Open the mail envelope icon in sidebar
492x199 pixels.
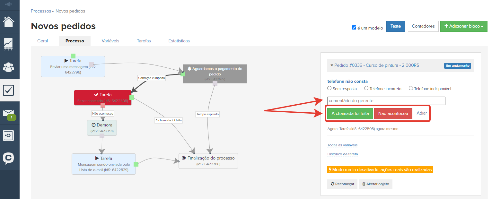[9, 113]
